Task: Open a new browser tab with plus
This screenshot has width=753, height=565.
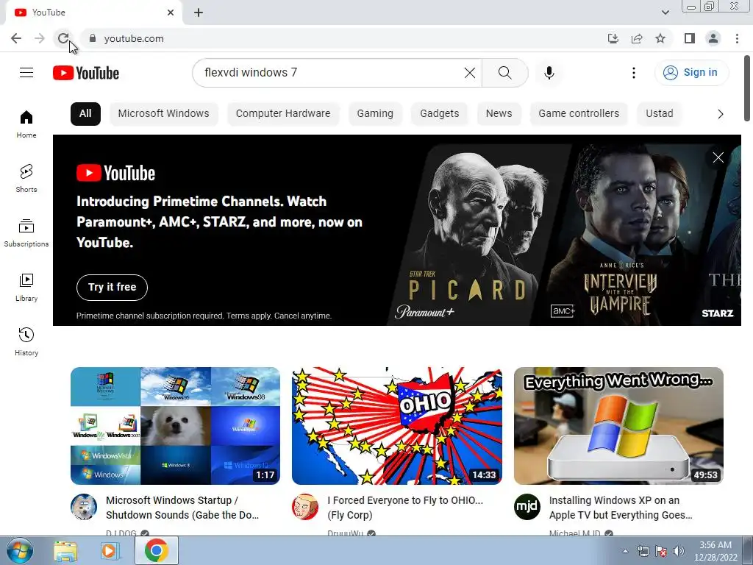Action: pyautogui.click(x=199, y=13)
